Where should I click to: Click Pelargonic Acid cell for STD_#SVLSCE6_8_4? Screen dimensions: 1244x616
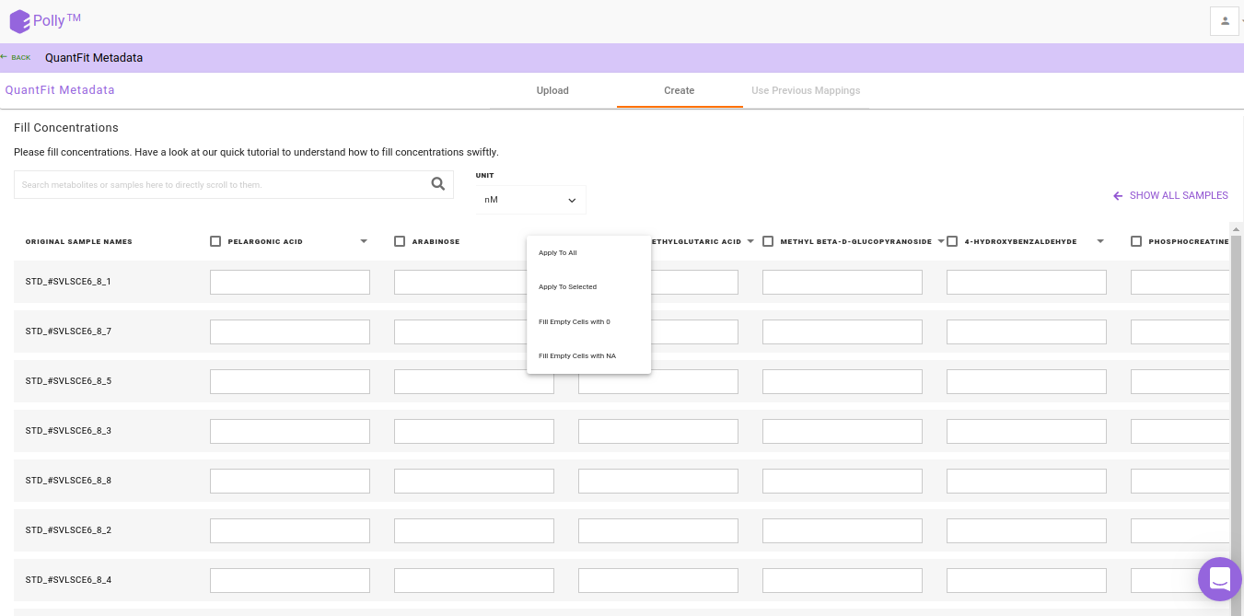click(x=290, y=580)
